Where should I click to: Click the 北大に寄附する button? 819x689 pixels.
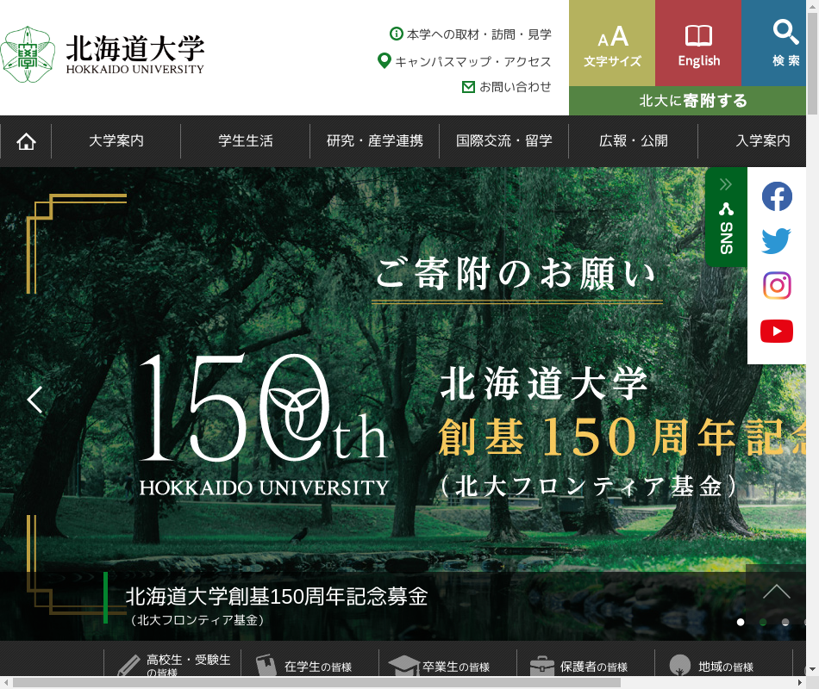click(693, 101)
